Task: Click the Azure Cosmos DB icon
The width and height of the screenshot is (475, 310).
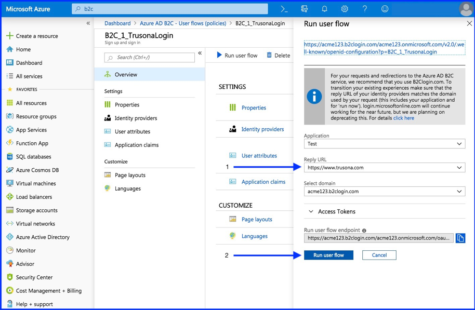Action: [x=10, y=170]
